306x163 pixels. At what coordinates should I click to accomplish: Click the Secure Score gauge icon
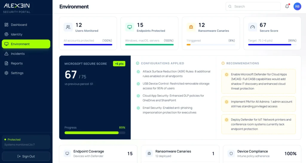pyautogui.click(x=253, y=27)
